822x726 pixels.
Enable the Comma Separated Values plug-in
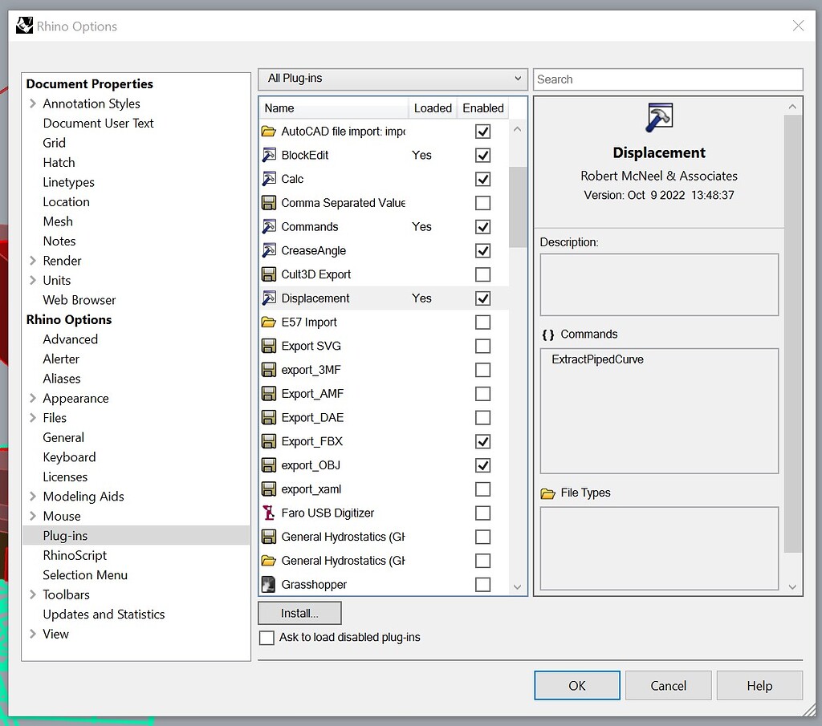tap(482, 202)
